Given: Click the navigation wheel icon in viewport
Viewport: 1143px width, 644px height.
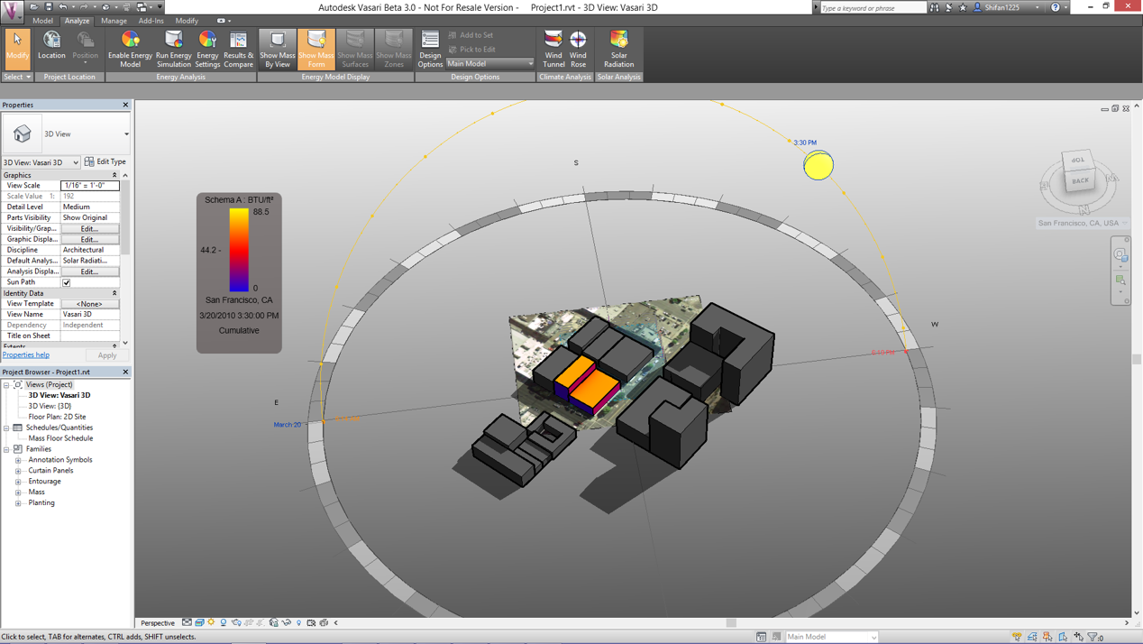Looking at the screenshot, I should click(1120, 255).
